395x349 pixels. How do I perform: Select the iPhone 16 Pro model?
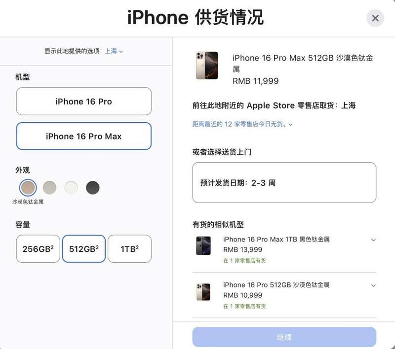[x=84, y=102]
